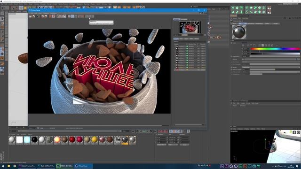This screenshot has width=301, height=169.
Task: Open the MoGraph menu in main menu bar
Action: [x=72, y=4]
